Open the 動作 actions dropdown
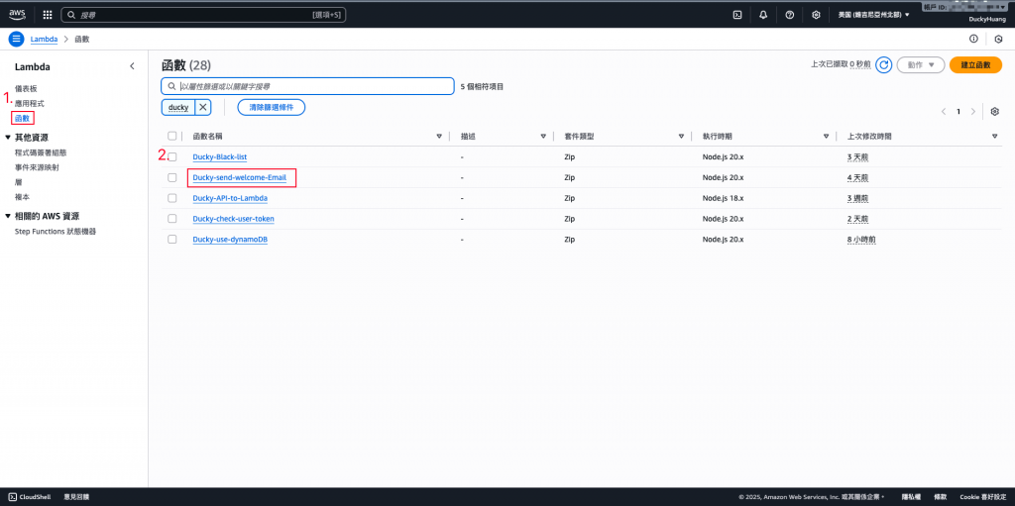Image resolution: width=1015 pixels, height=506 pixels. pos(921,64)
